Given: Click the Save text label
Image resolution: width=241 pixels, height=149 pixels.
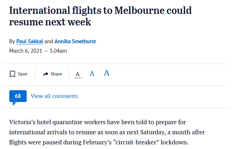Looking at the screenshot, I should 22,74.
